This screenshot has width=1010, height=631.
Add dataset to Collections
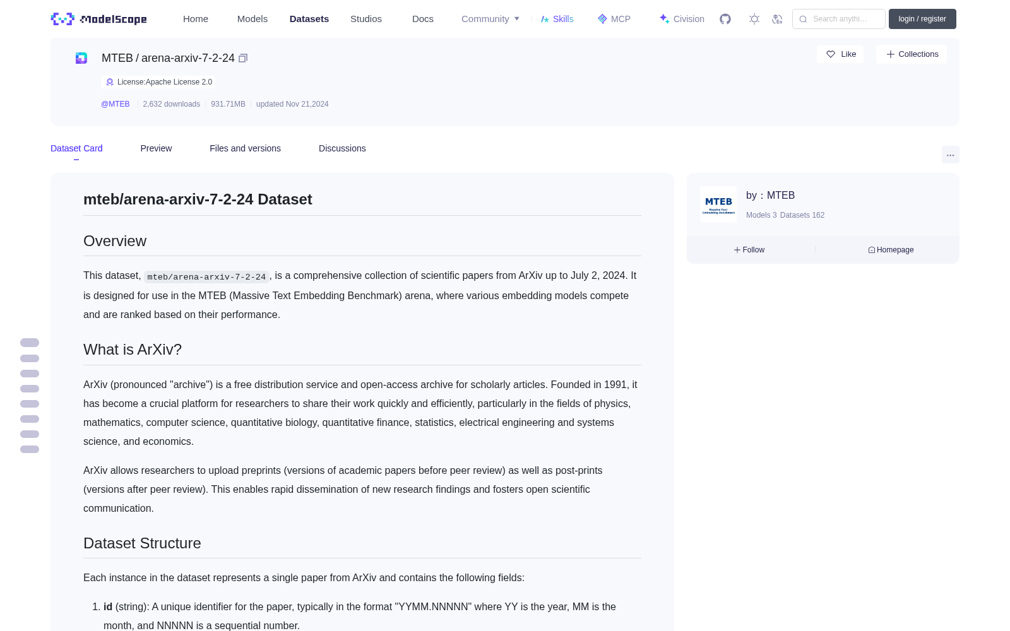912,54
